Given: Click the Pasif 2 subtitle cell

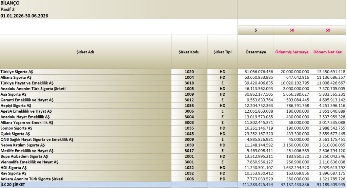Looking at the screenshot, I should (x=7, y=10).
